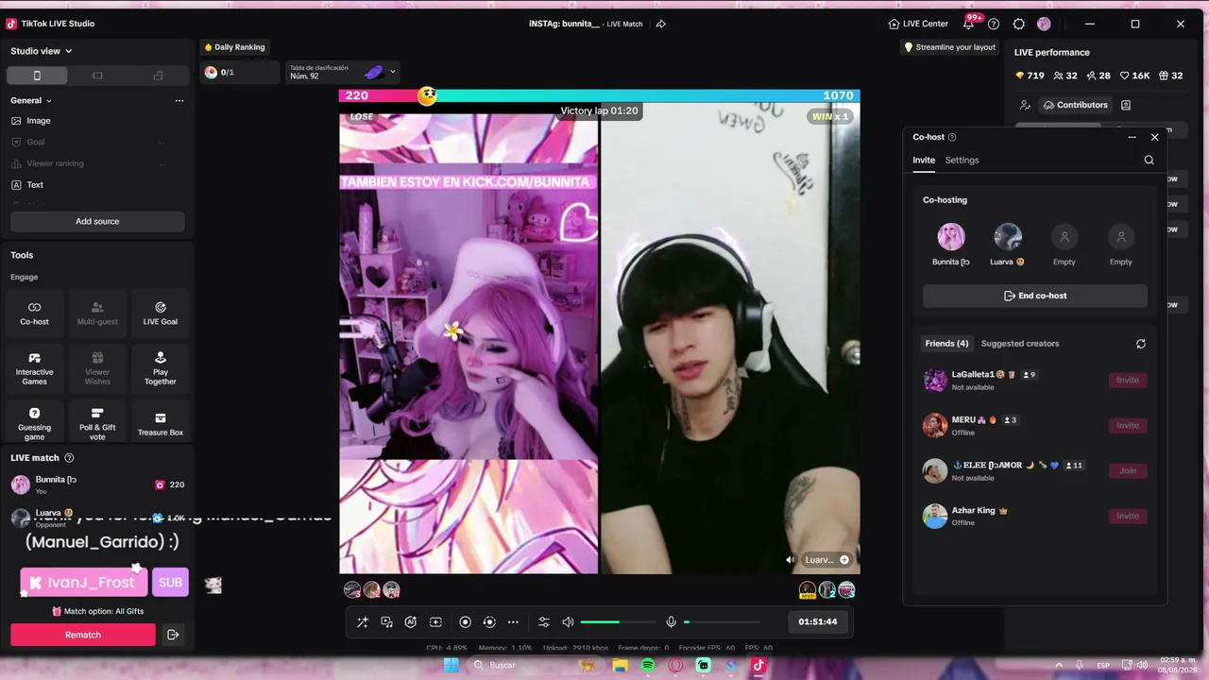Open more options in the control bar
1209x680 pixels.
coord(513,622)
